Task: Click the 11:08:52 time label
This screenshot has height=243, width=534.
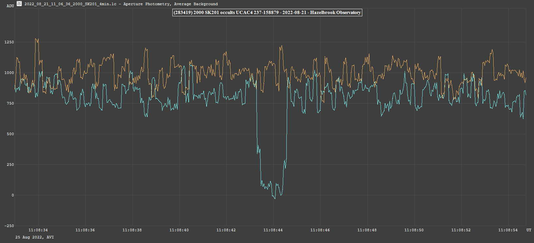Action: point(461,230)
